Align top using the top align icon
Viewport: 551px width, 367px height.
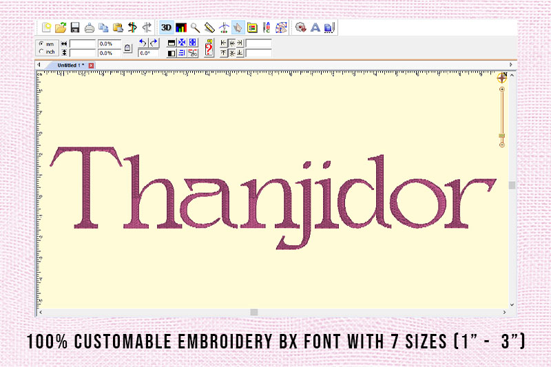223,53
